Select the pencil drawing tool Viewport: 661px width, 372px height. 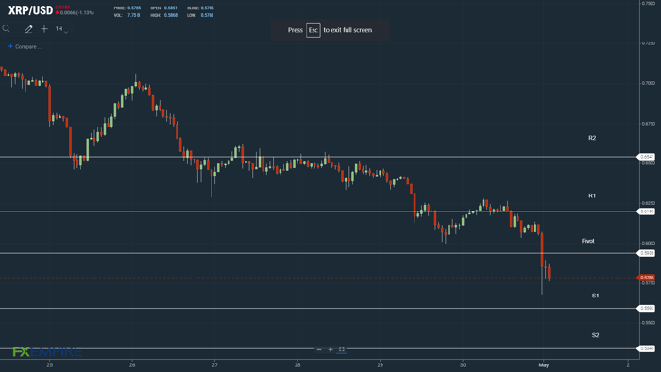[x=28, y=29]
